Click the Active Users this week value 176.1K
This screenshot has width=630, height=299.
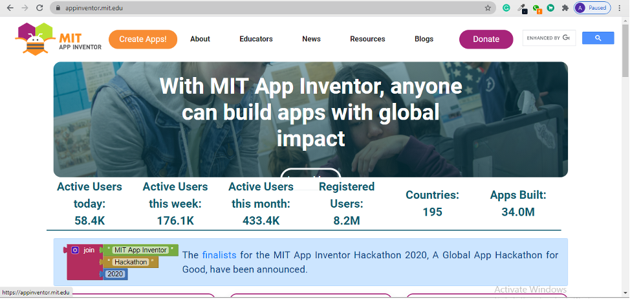[175, 220]
